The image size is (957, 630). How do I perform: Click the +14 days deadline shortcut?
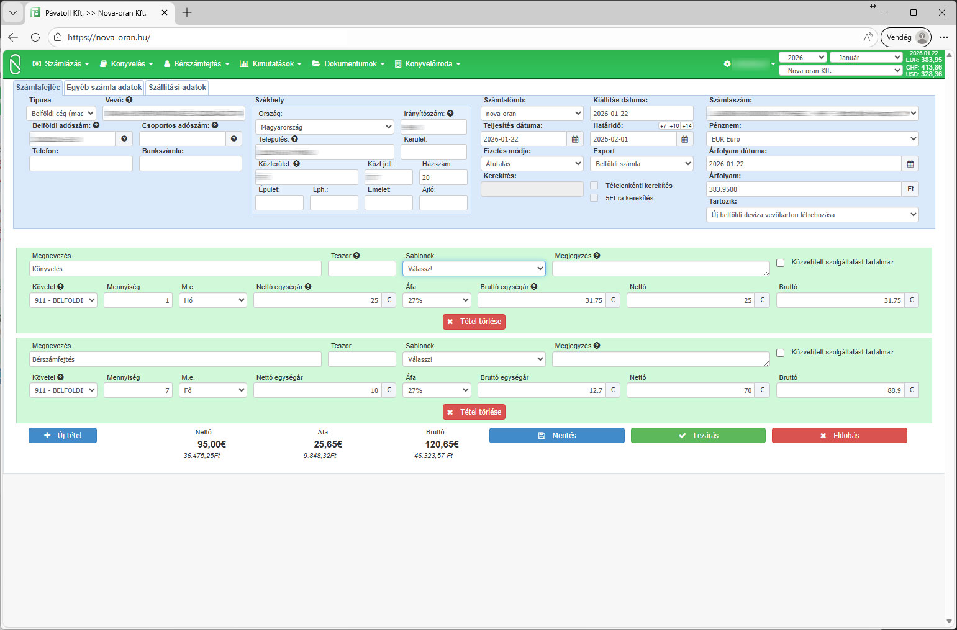687,126
